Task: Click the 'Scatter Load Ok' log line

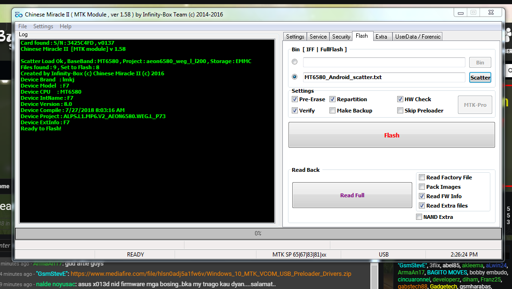Action: [136, 61]
